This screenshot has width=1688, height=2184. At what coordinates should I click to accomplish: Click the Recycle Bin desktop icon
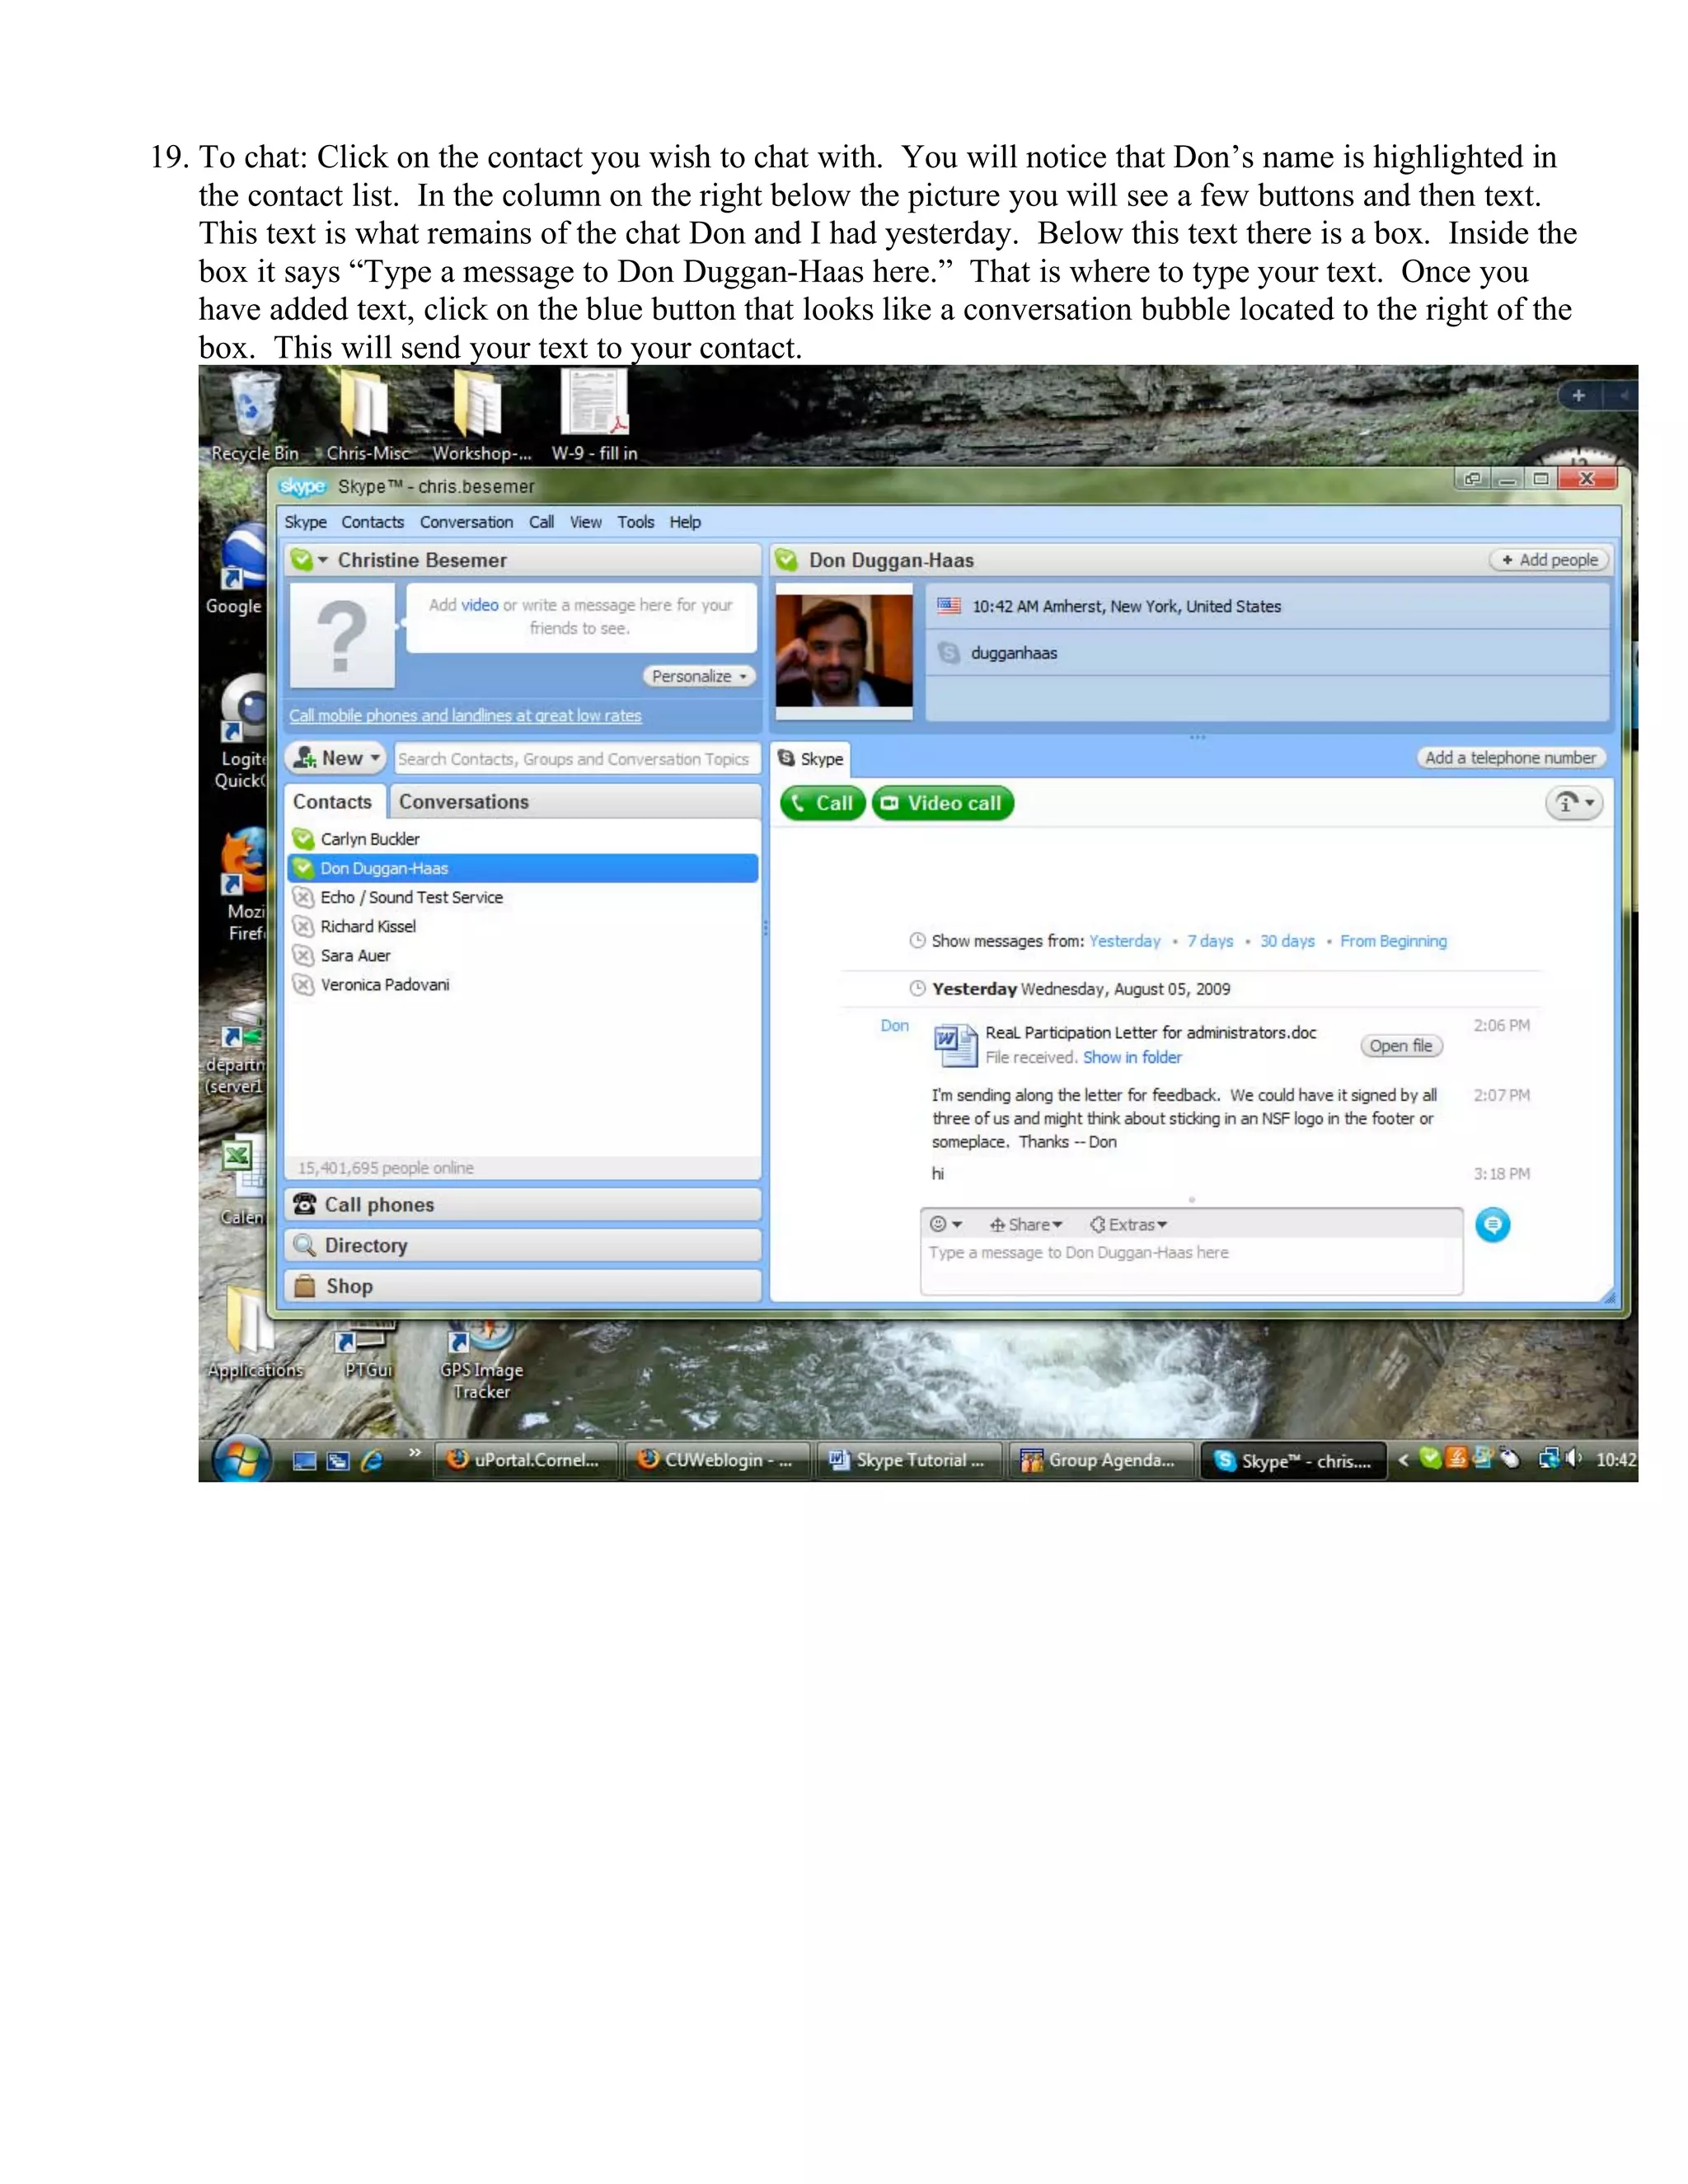pyautogui.click(x=255, y=416)
